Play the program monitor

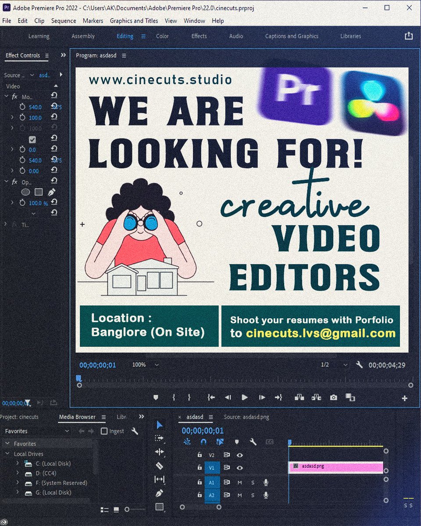click(245, 398)
